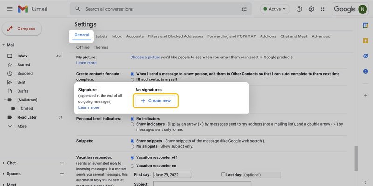The height and width of the screenshot is (186, 373).
Task: Open Learn more under My picture
Action: point(86,63)
